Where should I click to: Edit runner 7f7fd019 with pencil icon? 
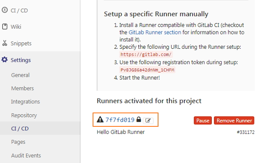point(148,120)
